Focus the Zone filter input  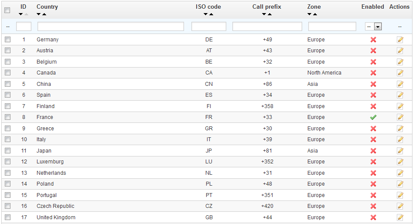pyautogui.click(x=332, y=27)
